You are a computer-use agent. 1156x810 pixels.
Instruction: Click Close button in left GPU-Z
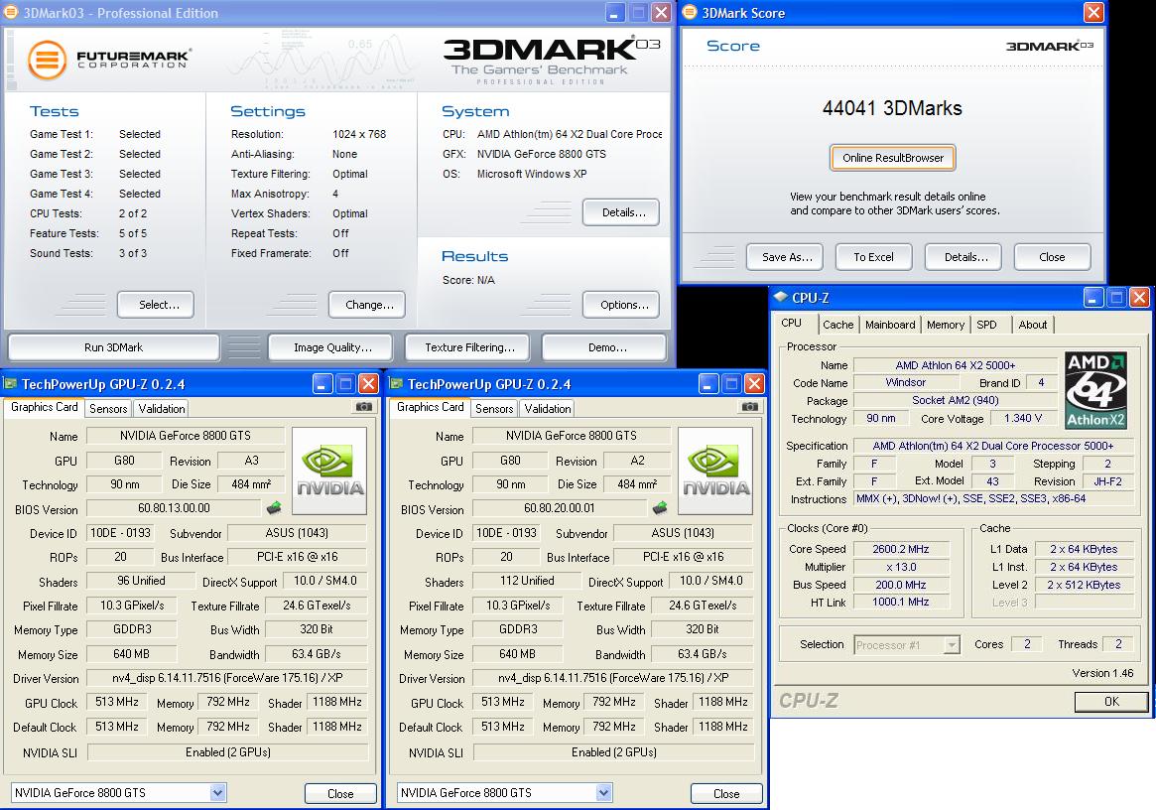tap(340, 794)
